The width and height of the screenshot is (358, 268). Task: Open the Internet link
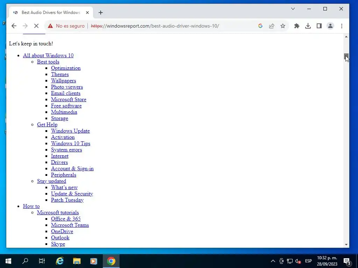tap(60, 156)
